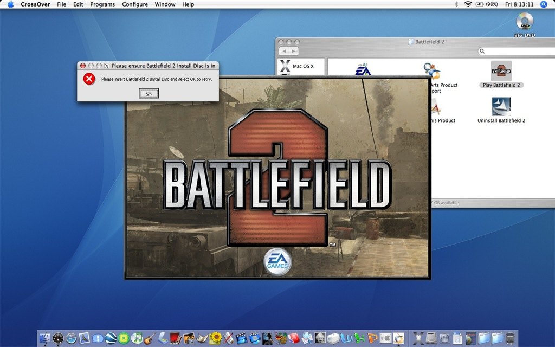Launch Photo Booth from the Dock
555x347 pixels.
pos(176,338)
